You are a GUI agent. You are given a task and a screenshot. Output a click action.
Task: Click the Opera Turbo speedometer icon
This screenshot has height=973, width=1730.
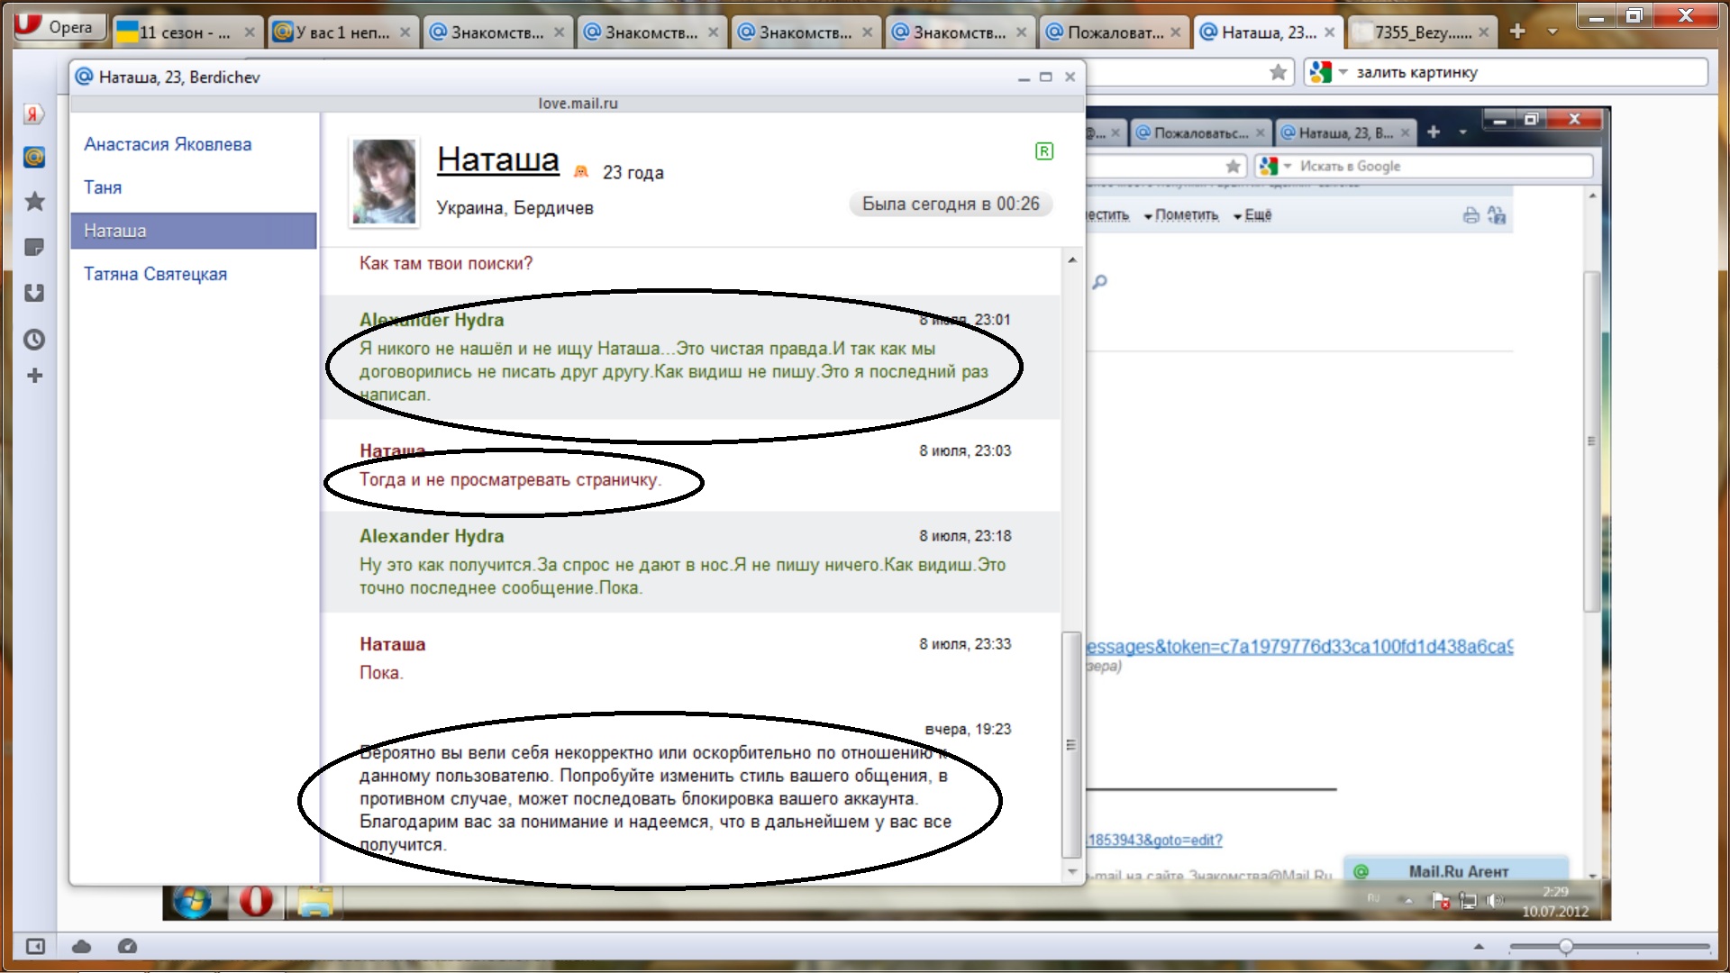tap(127, 946)
